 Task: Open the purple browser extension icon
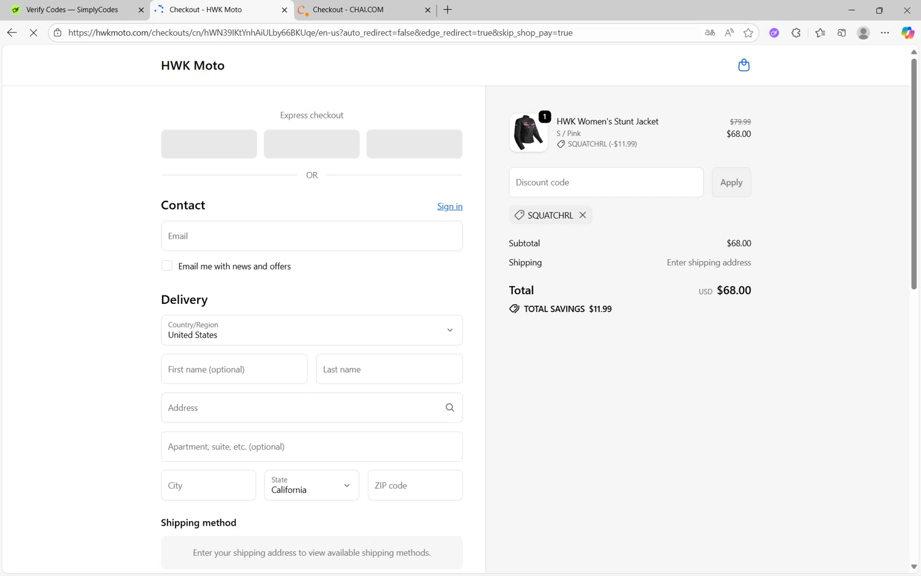774,33
